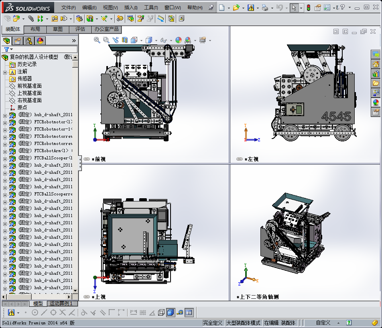Select 前视基准面 plane in the tree

pos(29,86)
